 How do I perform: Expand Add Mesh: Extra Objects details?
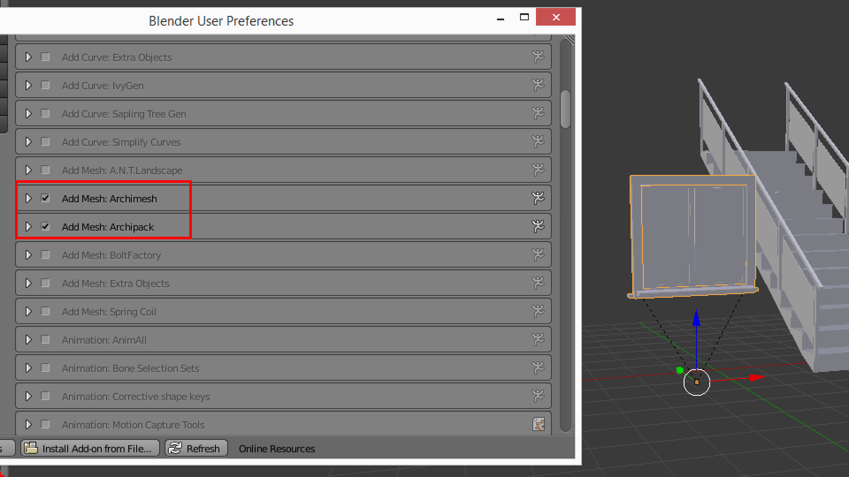pos(29,283)
